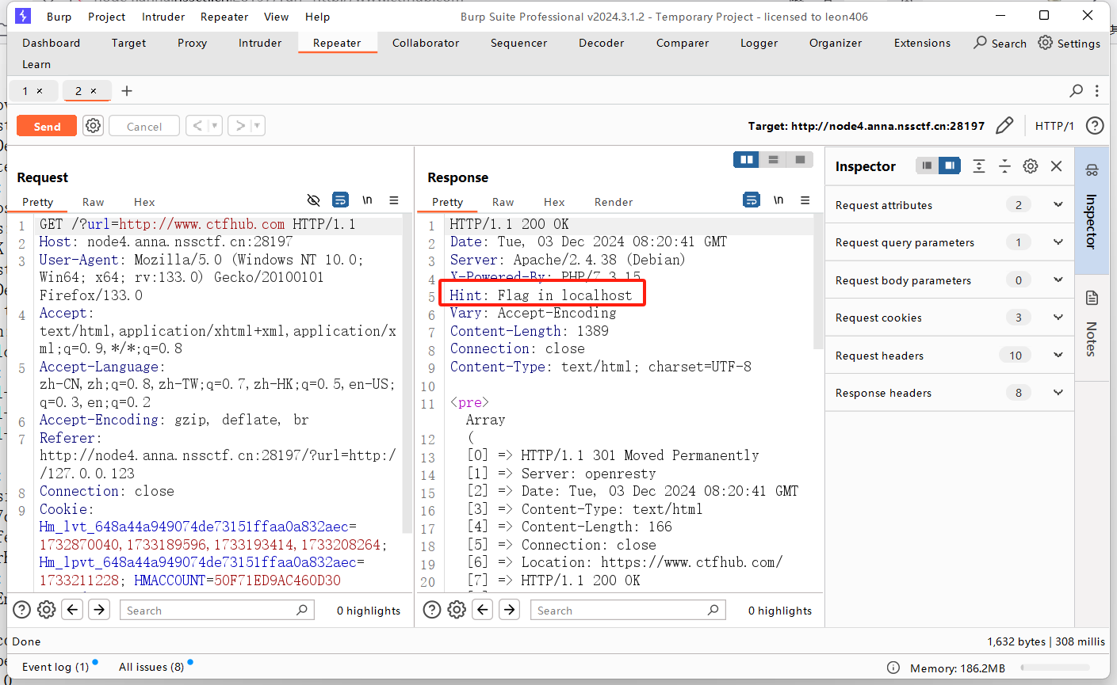Screen dimensions: 1117x685
Task: Click the Cancel button
Action: tap(144, 126)
